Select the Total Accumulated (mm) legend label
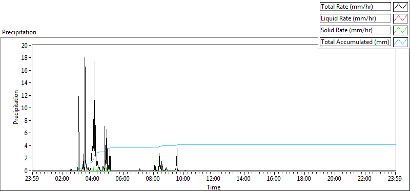Image resolution: width=410 pixels, height=191 pixels. pyautogui.click(x=355, y=42)
